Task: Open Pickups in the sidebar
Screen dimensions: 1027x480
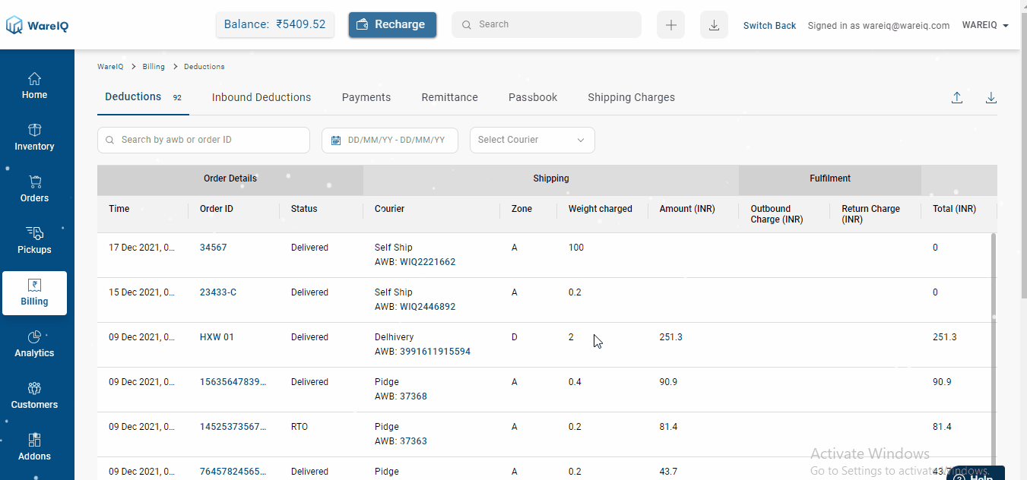Action: coord(34,241)
